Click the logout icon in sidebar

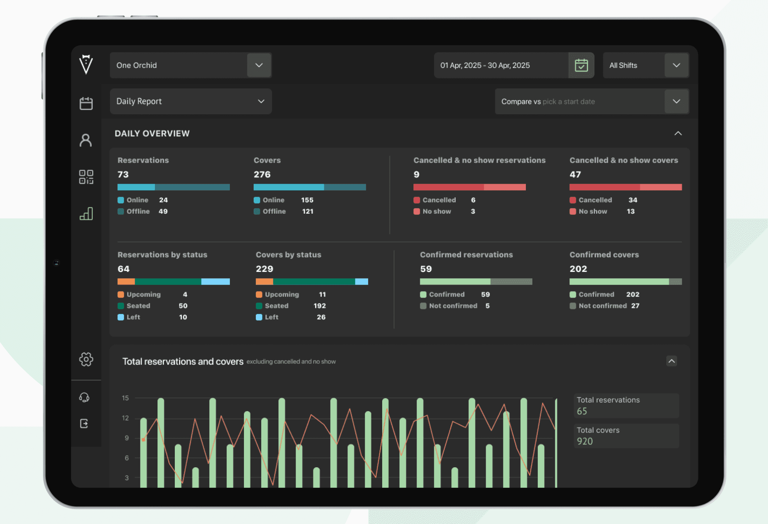(84, 423)
